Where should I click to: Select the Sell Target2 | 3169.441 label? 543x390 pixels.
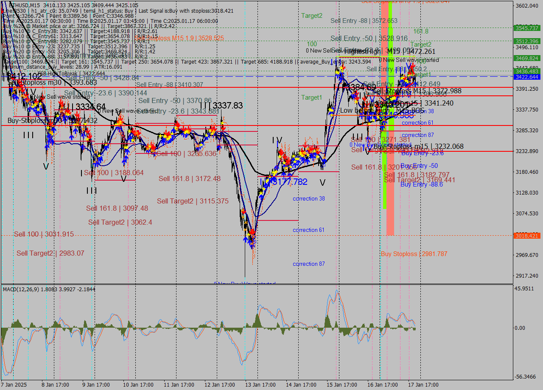pos(420,180)
